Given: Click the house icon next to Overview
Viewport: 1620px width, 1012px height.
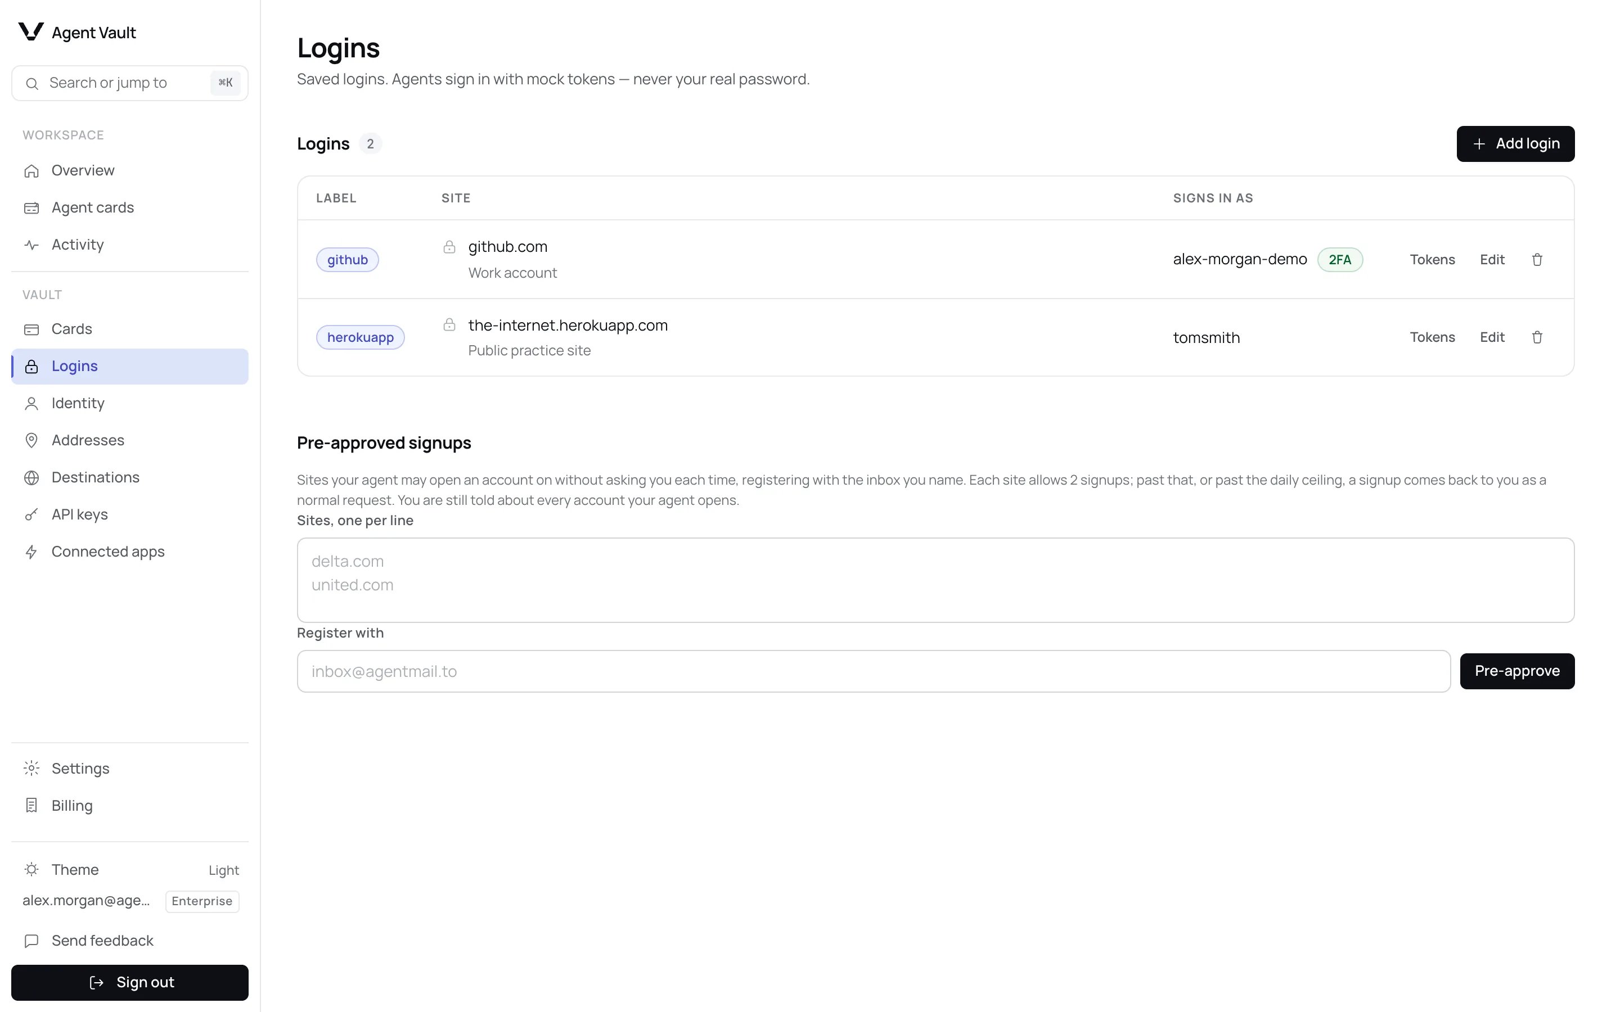Looking at the screenshot, I should pyautogui.click(x=31, y=171).
